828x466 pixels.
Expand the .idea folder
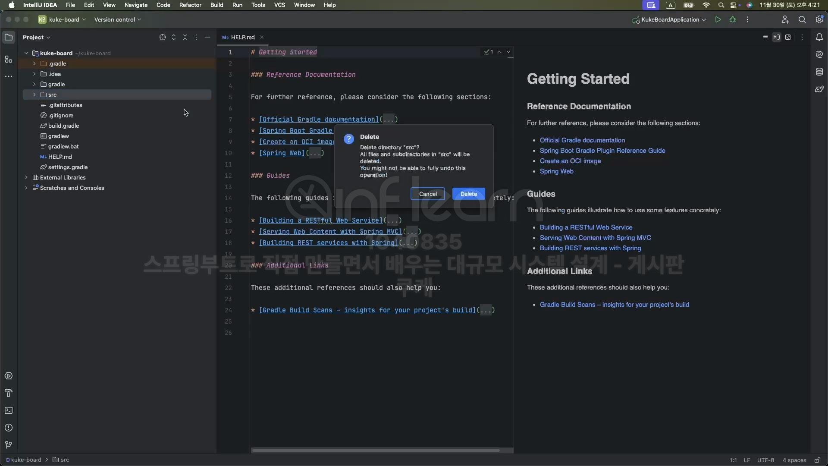coord(34,74)
